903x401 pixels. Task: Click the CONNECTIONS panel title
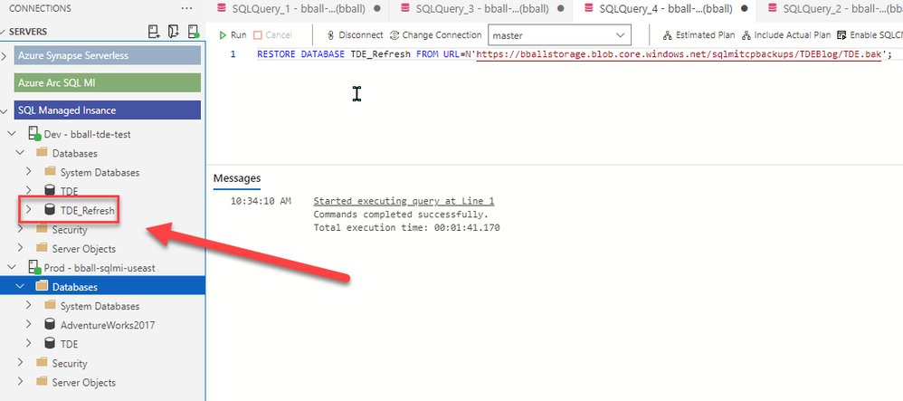pos(41,9)
